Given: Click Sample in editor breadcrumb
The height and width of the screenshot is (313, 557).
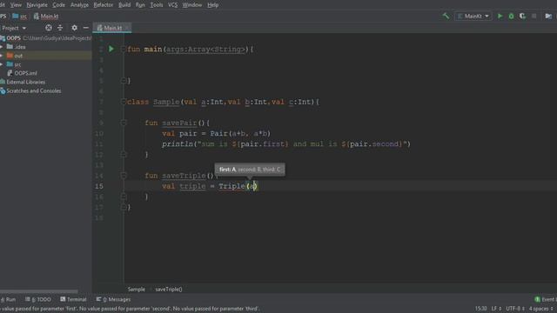Looking at the screenshot, I should (x=136, y=290).
